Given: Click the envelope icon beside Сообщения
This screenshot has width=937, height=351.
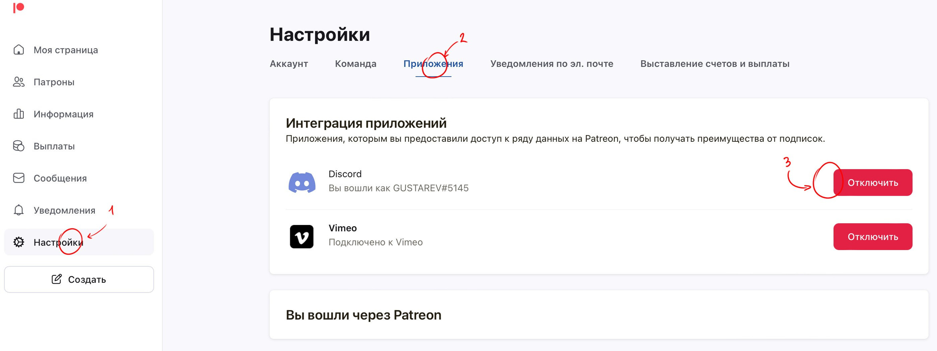Looking at the screenshot, I should [19, 178].
